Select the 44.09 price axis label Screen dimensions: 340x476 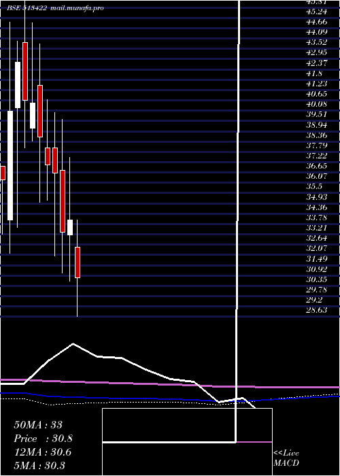click(x=317, y=31)
